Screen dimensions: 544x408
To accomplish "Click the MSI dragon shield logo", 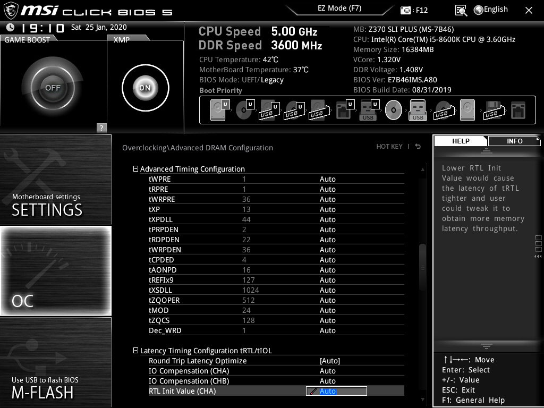I will (11, 11).
